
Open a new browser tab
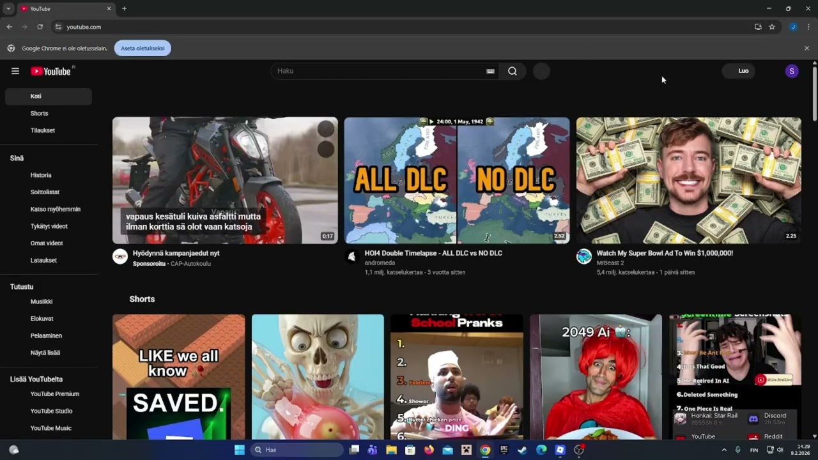coord(124,8)
